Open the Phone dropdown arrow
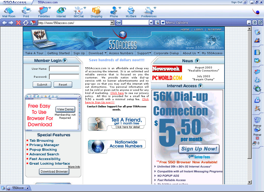 [x=120, y=8]
